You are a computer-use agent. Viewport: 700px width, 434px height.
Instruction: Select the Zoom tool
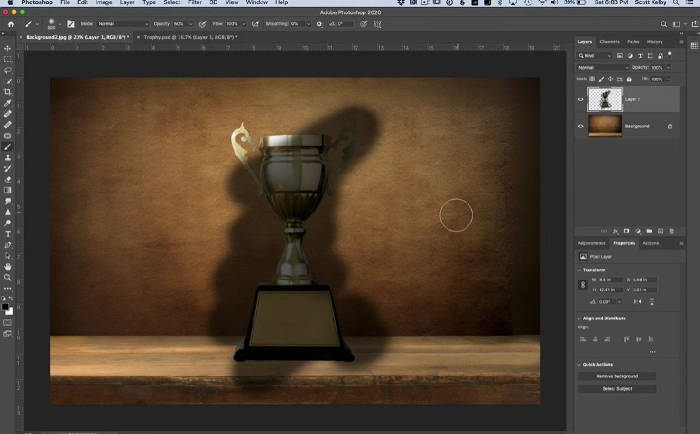point(7,278)
